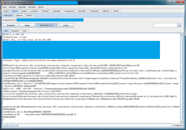Go to previous search match arrow
Screen dimensions: 186x130
tap(10, 125)
